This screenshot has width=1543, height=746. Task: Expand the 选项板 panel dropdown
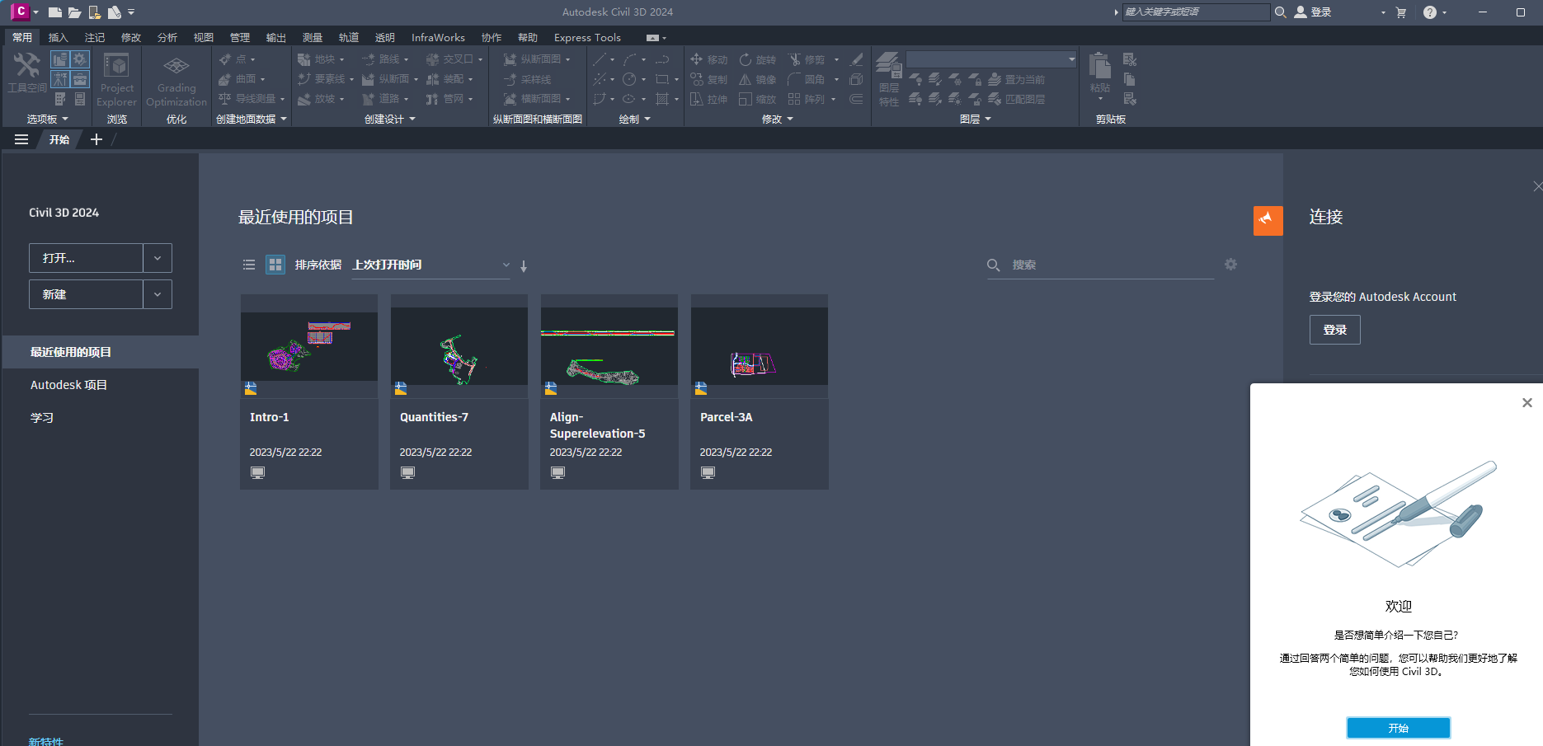48,119
